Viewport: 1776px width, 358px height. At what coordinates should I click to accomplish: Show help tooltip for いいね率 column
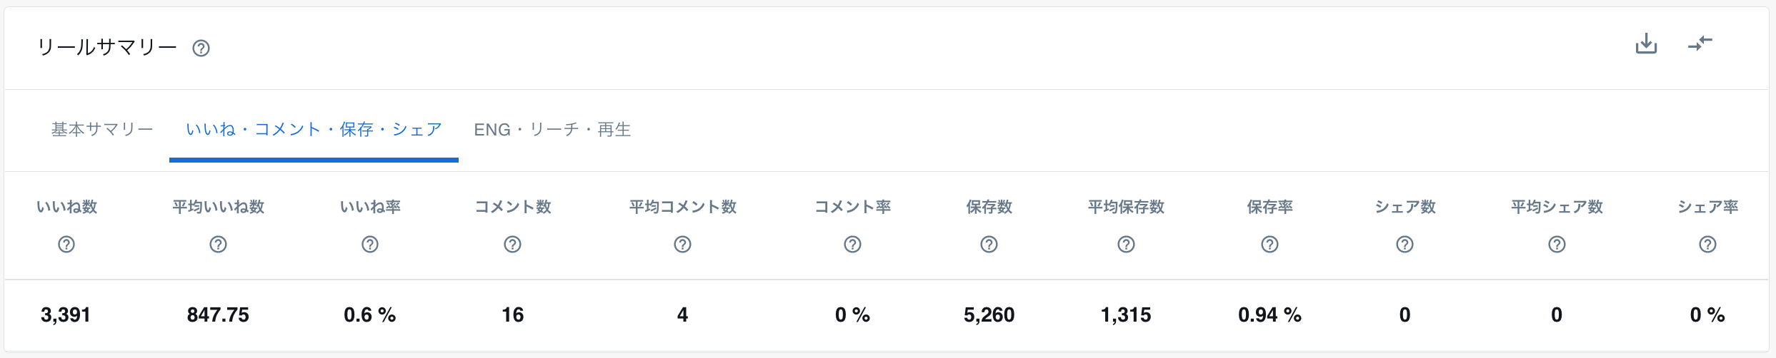(370, 245)
